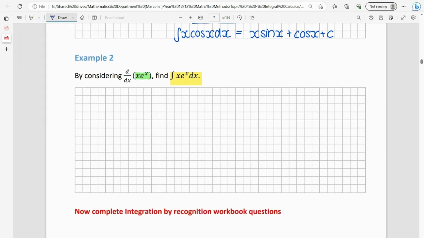Zoom in with the plus icon
The width and height of the screenshot is (424, 238).
pyautogui.click(x=190, y=18)
